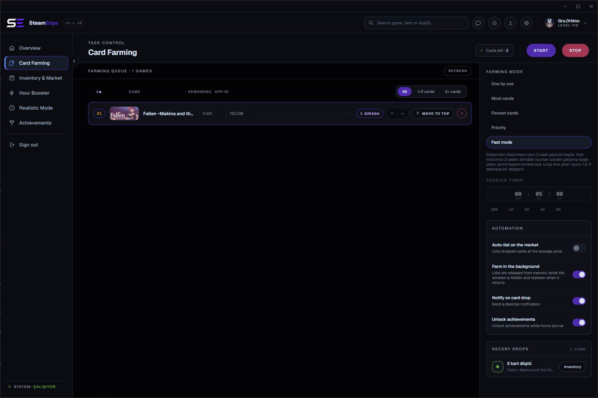
Task: Click the Cards left counter
Action: (495, 50)
